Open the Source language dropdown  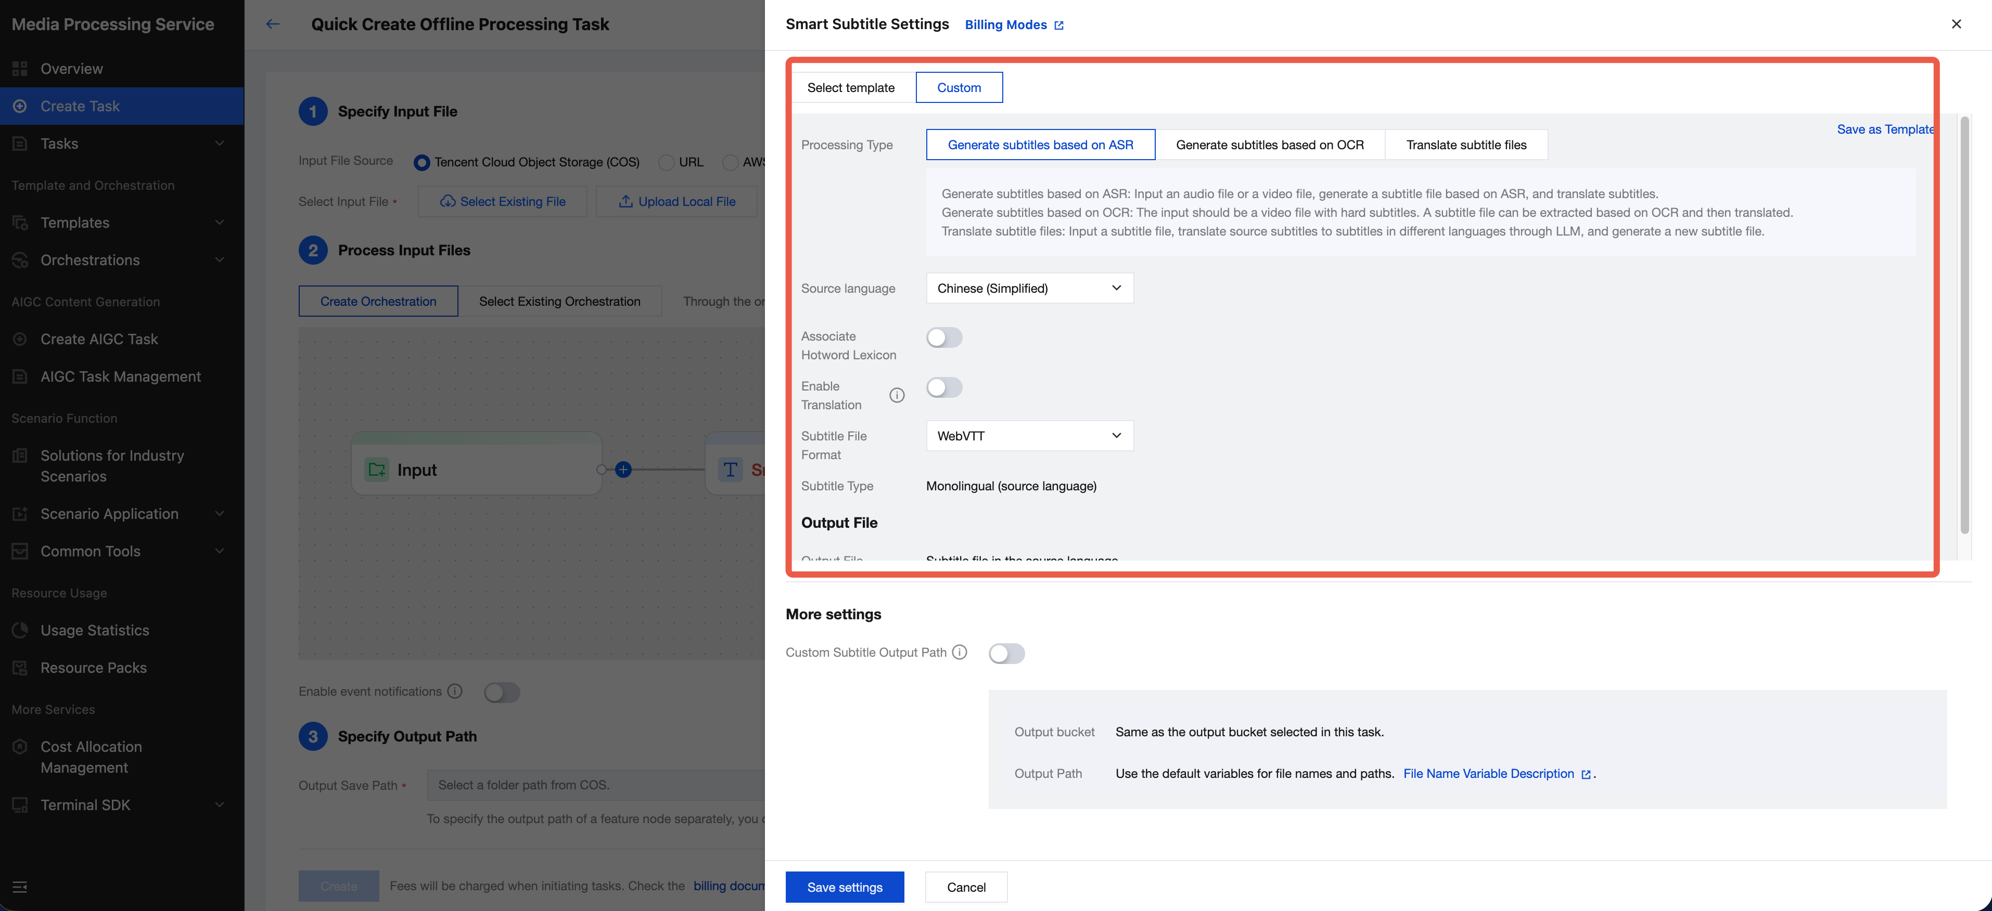(1029, 288)
